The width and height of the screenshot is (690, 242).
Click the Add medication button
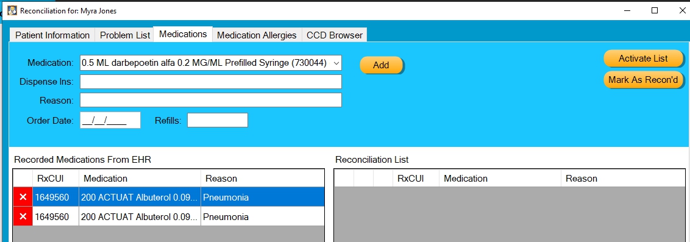[x=381, y=65]
